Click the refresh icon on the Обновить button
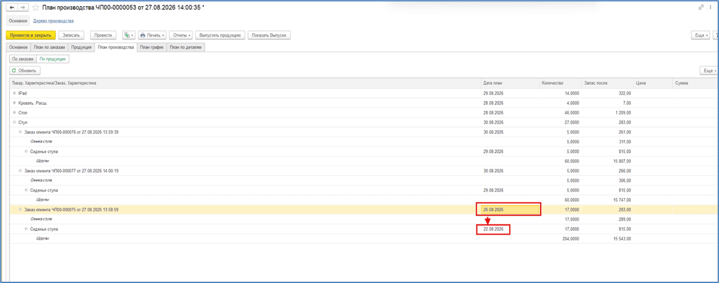 pyautogui.click(x=14, y=70)
